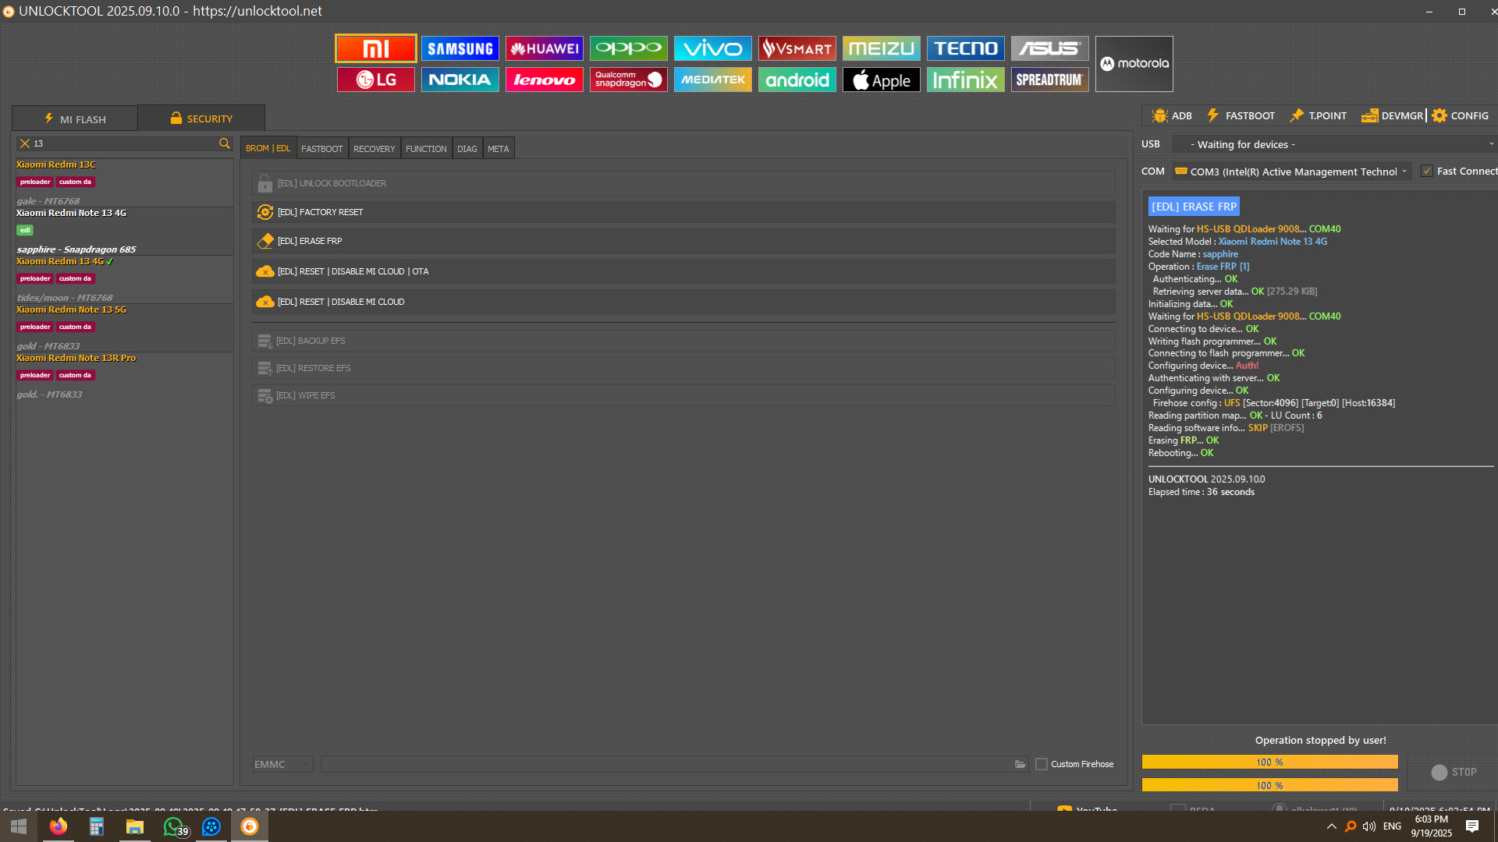Screen dimensions: 1498x842
Task: Run [EDL] FACTORY RESET operation
Action: [683, 212]
